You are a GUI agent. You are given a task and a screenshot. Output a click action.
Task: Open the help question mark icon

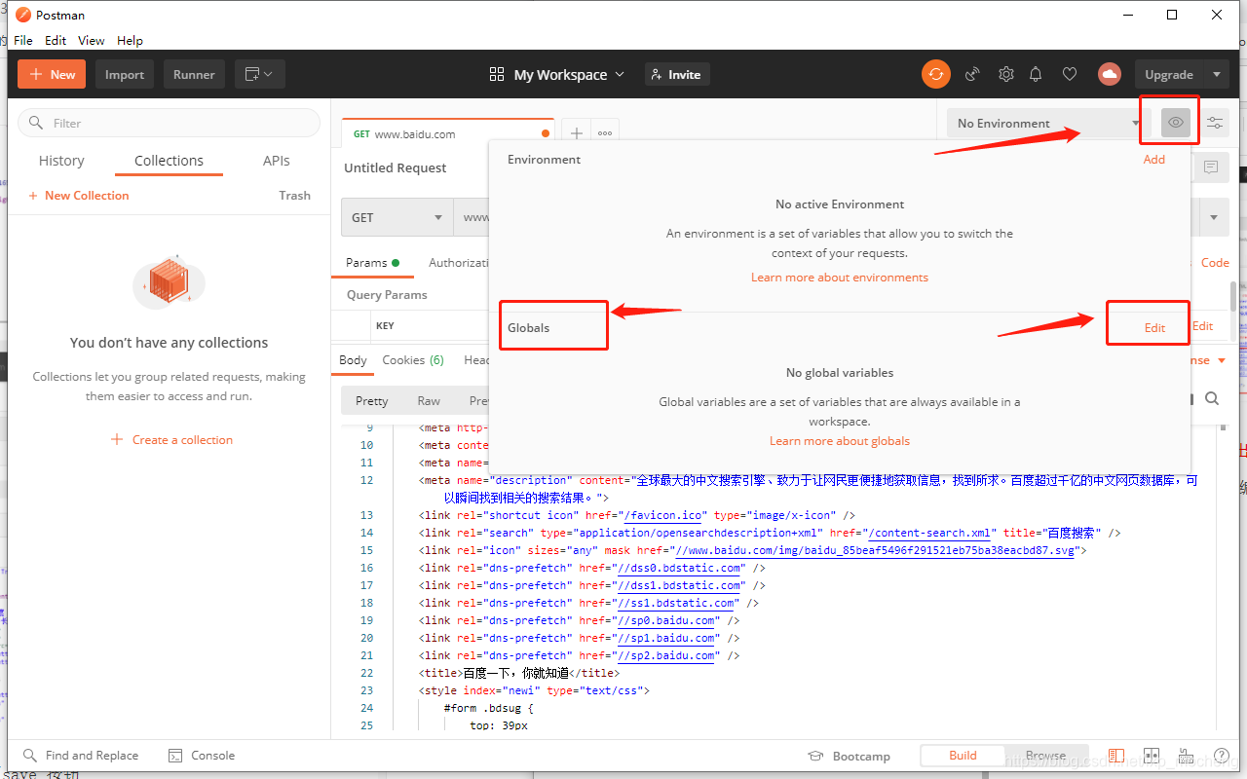[x=1222, y=756]
